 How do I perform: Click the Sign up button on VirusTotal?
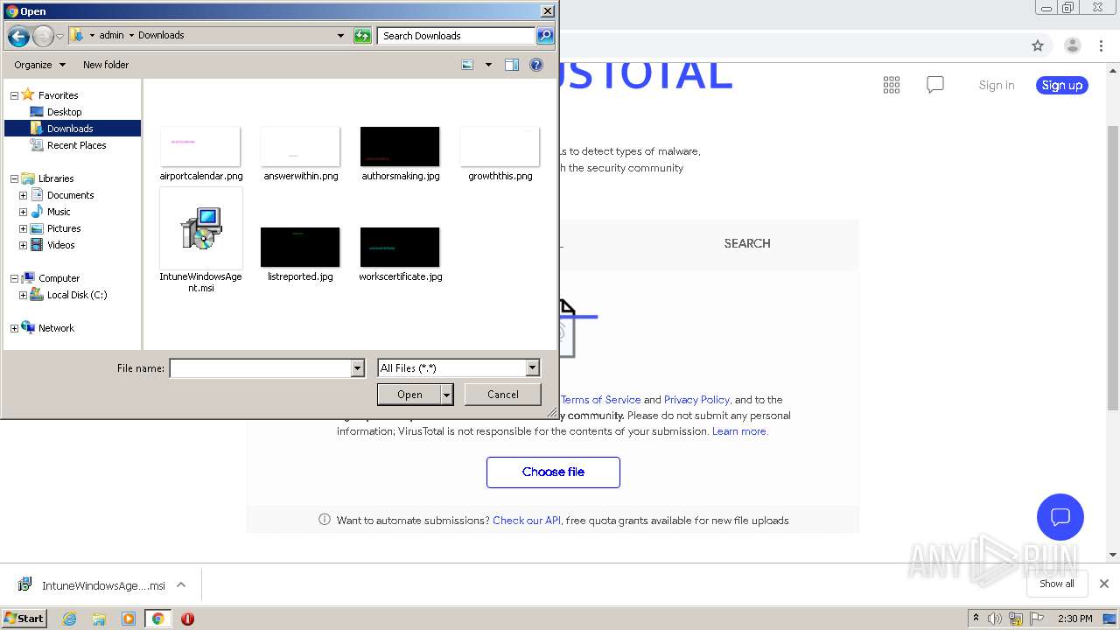pos(1062,85)
